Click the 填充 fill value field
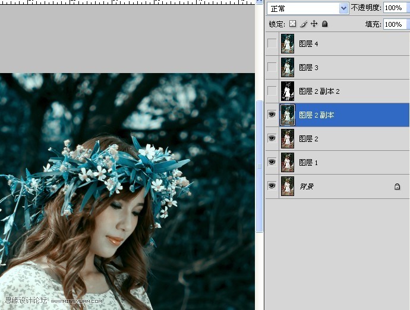Image resolution: width=410 pixels, height=310 pixels. (x=393, y=24)
